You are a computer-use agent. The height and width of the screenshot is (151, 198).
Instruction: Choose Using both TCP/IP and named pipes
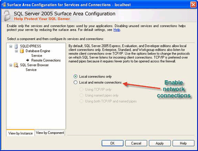coord(81,101)
